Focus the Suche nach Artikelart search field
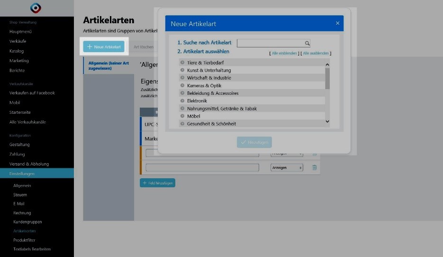The image size is (443, 257). (x=270, y=43)
